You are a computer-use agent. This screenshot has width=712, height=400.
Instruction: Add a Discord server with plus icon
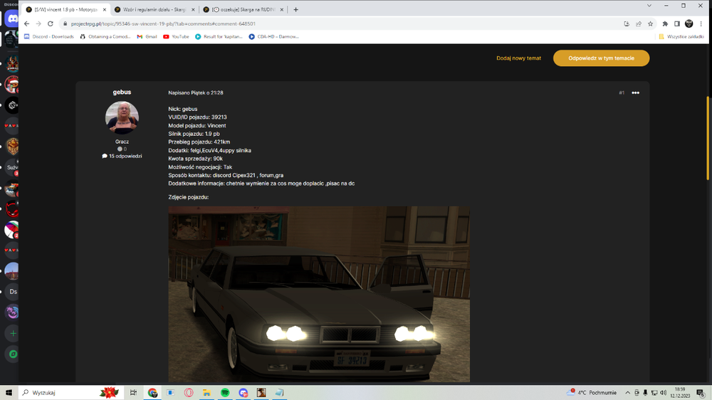click(x=13, y=333)
